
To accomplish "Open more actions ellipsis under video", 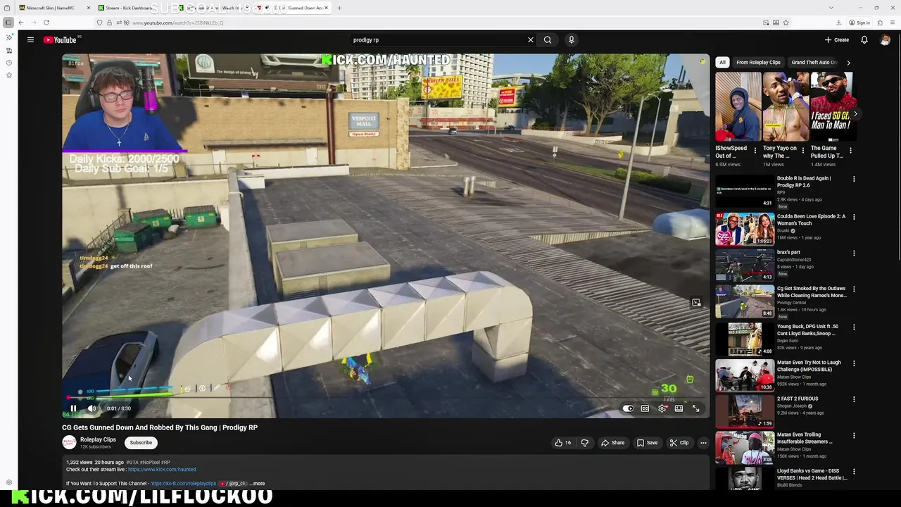I will [x=703, y=443].
